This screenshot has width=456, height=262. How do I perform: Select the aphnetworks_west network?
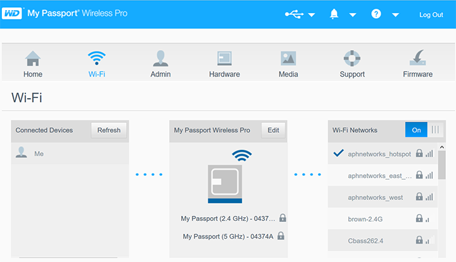pos(375,197)
